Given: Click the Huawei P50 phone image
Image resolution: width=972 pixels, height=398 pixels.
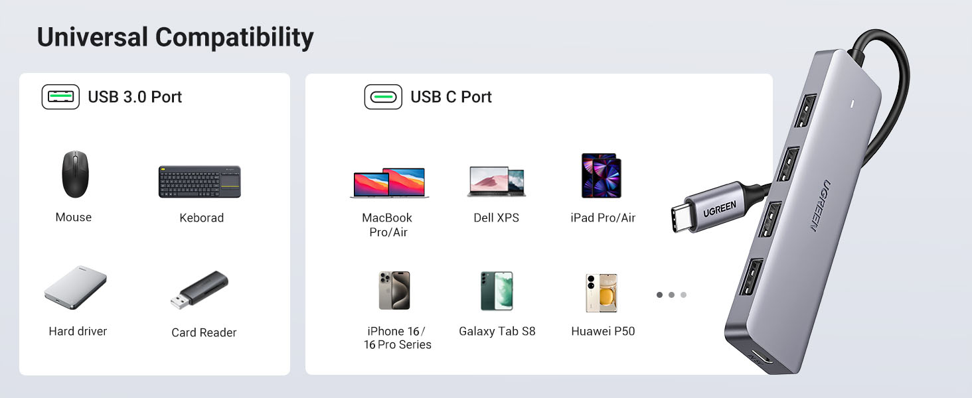Looking at the screenshot, I should point(602,293).
